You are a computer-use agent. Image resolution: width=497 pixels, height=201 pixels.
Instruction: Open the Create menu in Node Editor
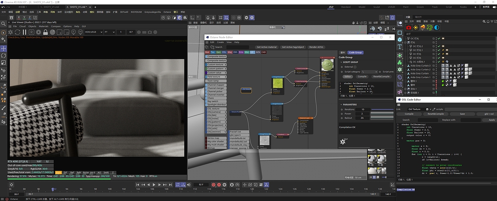tap(220, 42)
